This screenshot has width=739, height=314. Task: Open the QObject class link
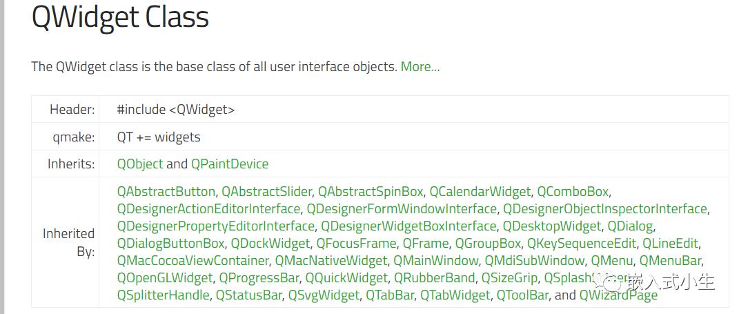(x=140, y=164)
